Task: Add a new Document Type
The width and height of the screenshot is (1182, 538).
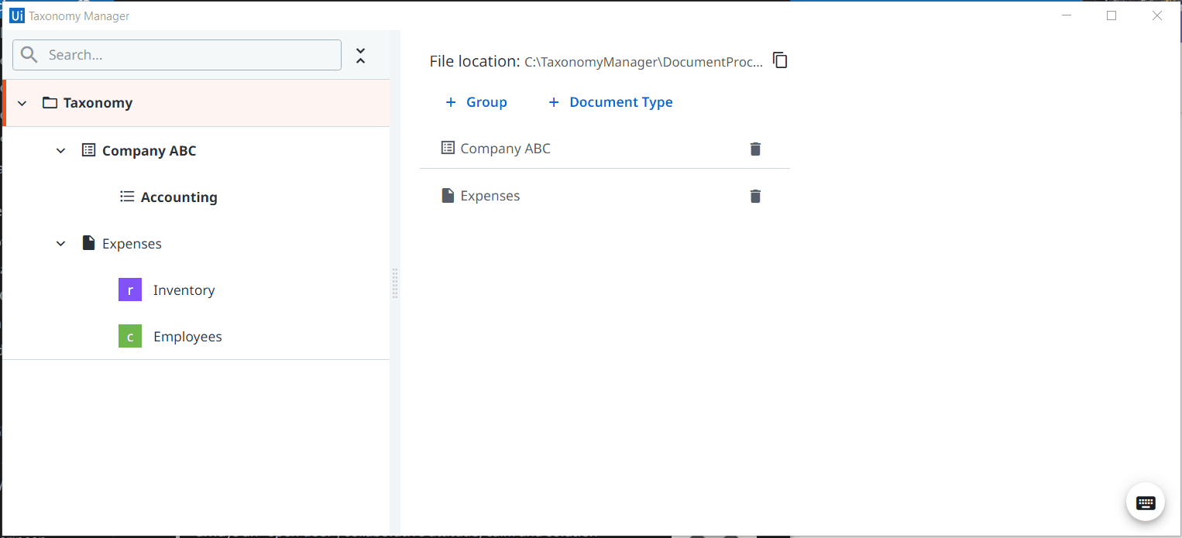Action: pyautogui.click(x=610, y=102)
